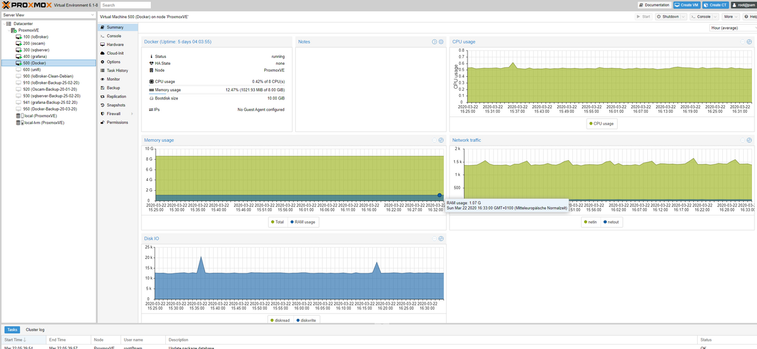Open the Console button's dropdown arrow
Screen dimensions: 757x349
[716, 16]
